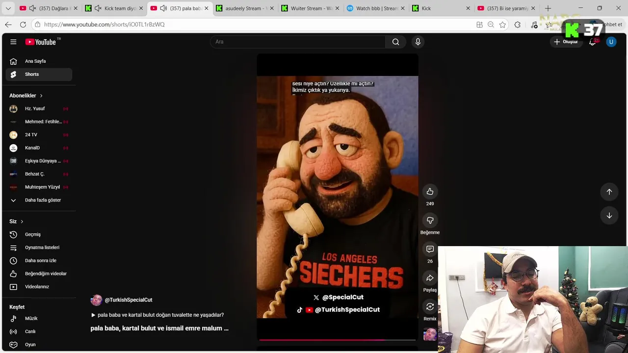Image resolution: width=628 pixels, height=353 pixels.
Task: Open the YouTube hamburger guide menu
Action: [x=13, y=42]
